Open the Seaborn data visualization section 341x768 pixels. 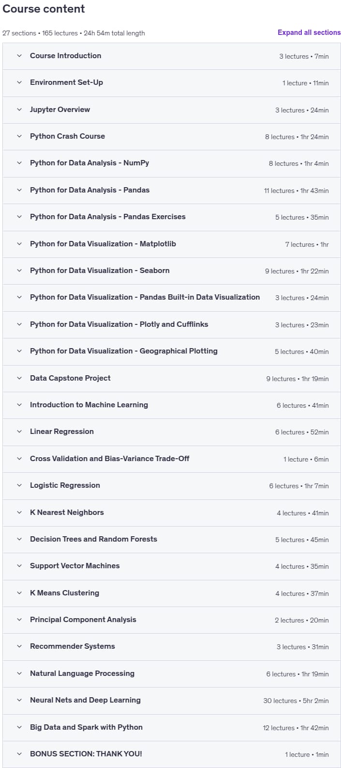coord(172,271)
